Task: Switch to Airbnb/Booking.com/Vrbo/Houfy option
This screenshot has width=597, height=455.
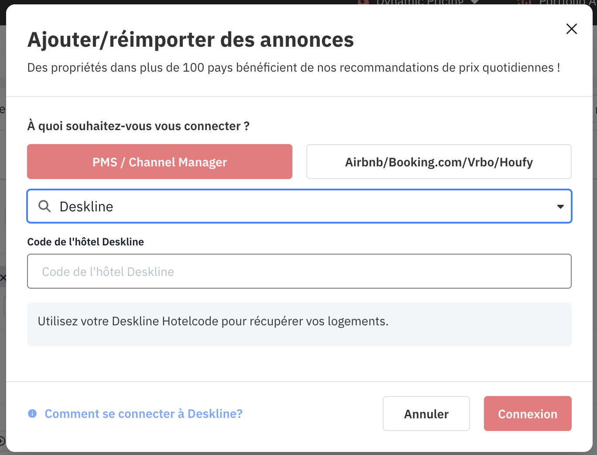Action: tap(439, 162)
